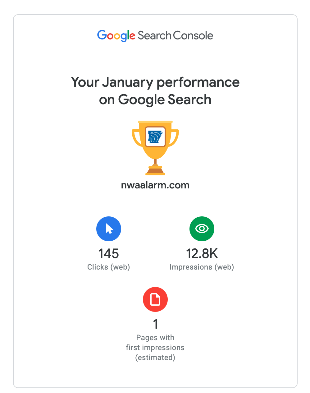Click the "Pages with" label line

(x=155, y=338)
